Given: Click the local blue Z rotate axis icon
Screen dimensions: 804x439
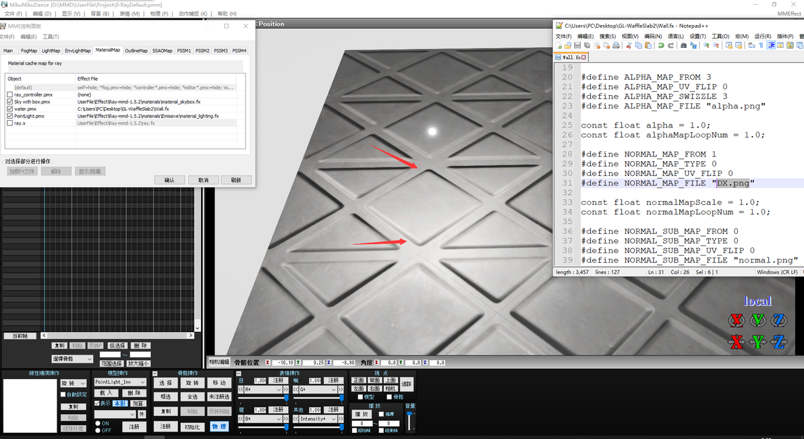Looking at the screenshot, I should point(779,320).
